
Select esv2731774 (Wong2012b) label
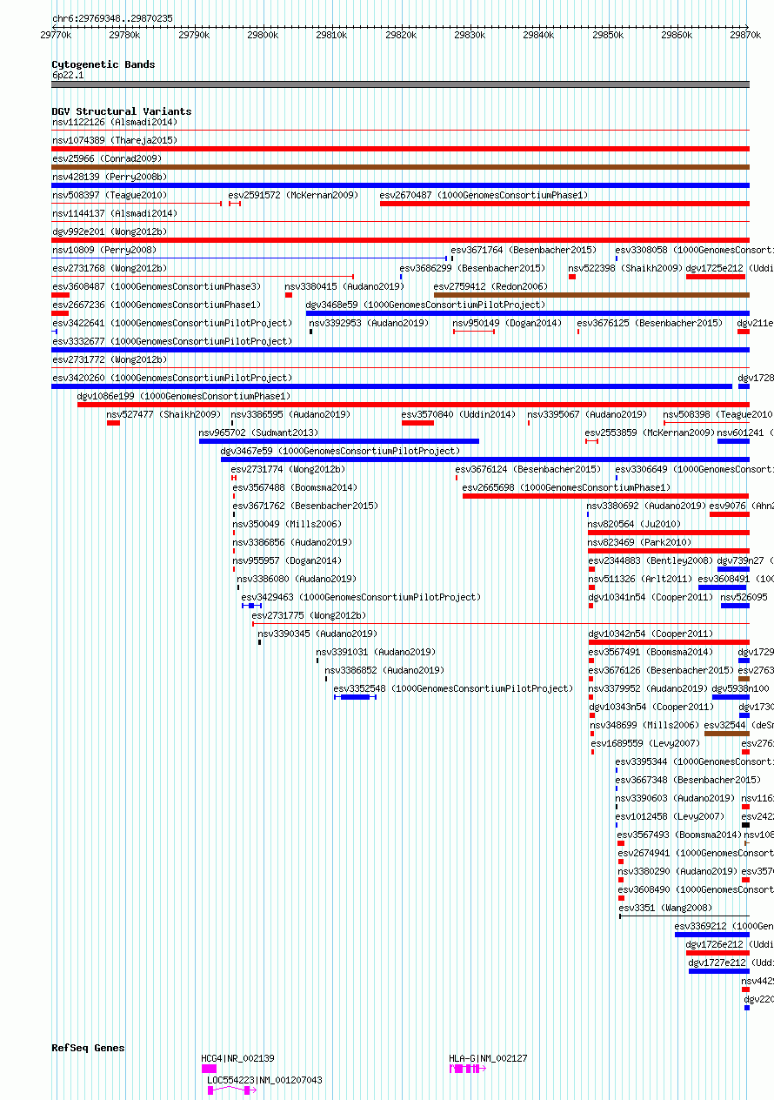pyautogui.click(x=288, y=469)
